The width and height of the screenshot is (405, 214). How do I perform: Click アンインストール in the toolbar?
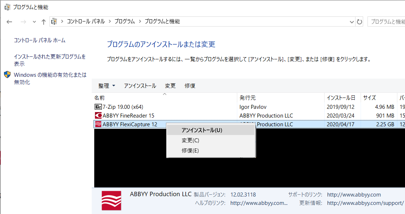(x=140, y=86)
